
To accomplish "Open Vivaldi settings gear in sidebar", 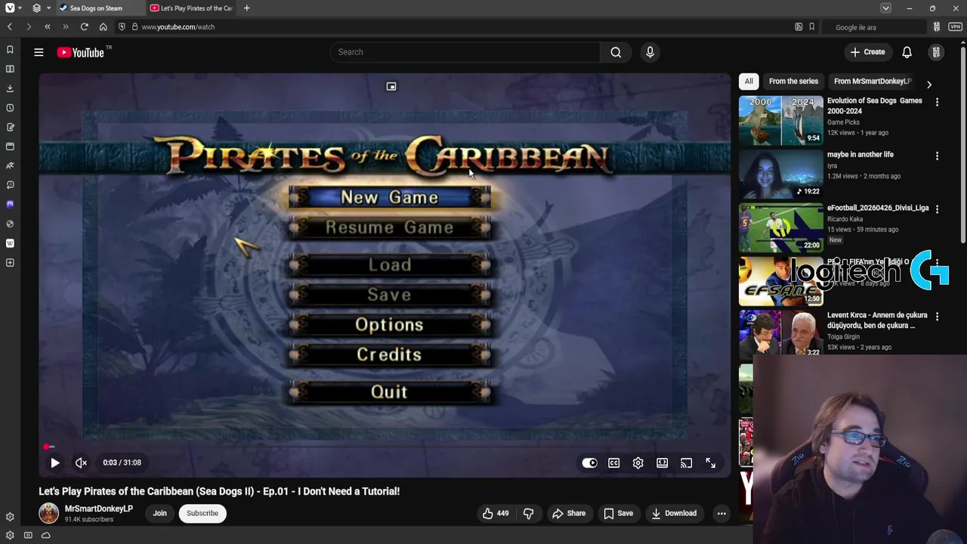I will (x=10, y=517).
